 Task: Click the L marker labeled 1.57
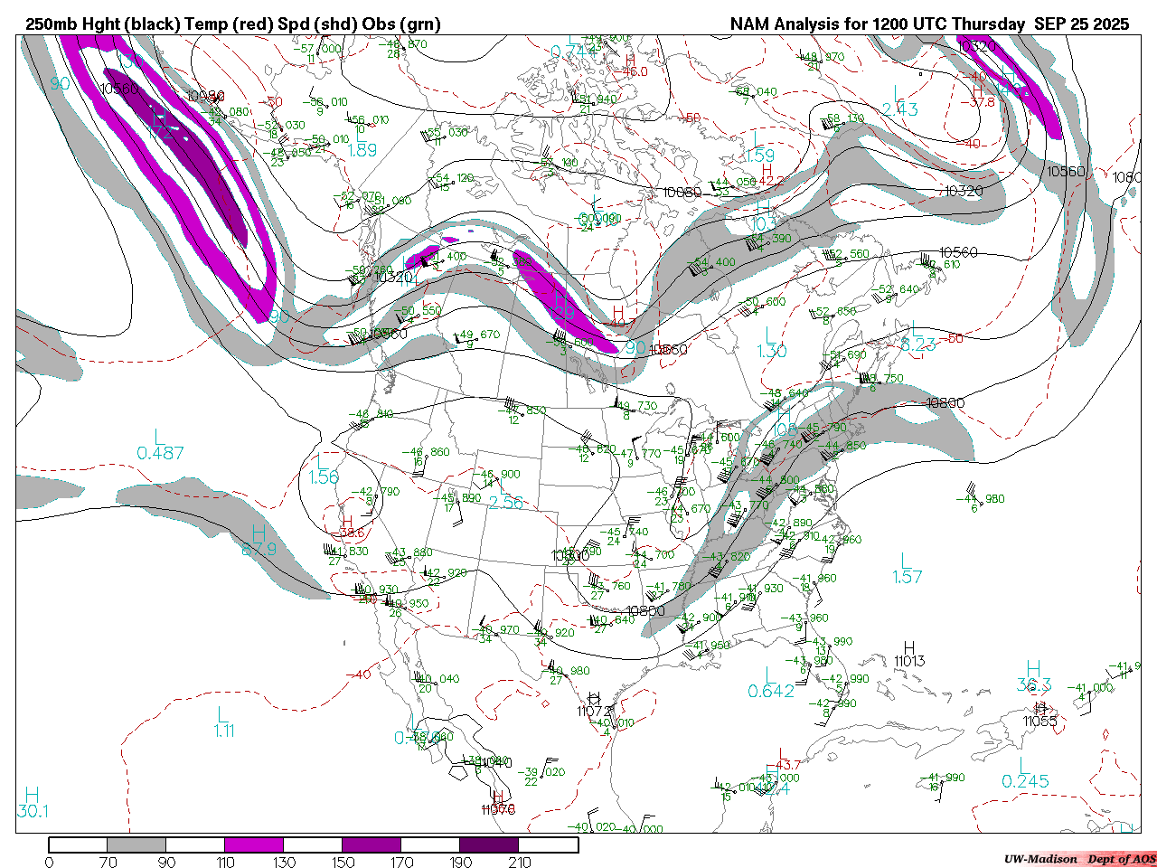pos(906,561)
